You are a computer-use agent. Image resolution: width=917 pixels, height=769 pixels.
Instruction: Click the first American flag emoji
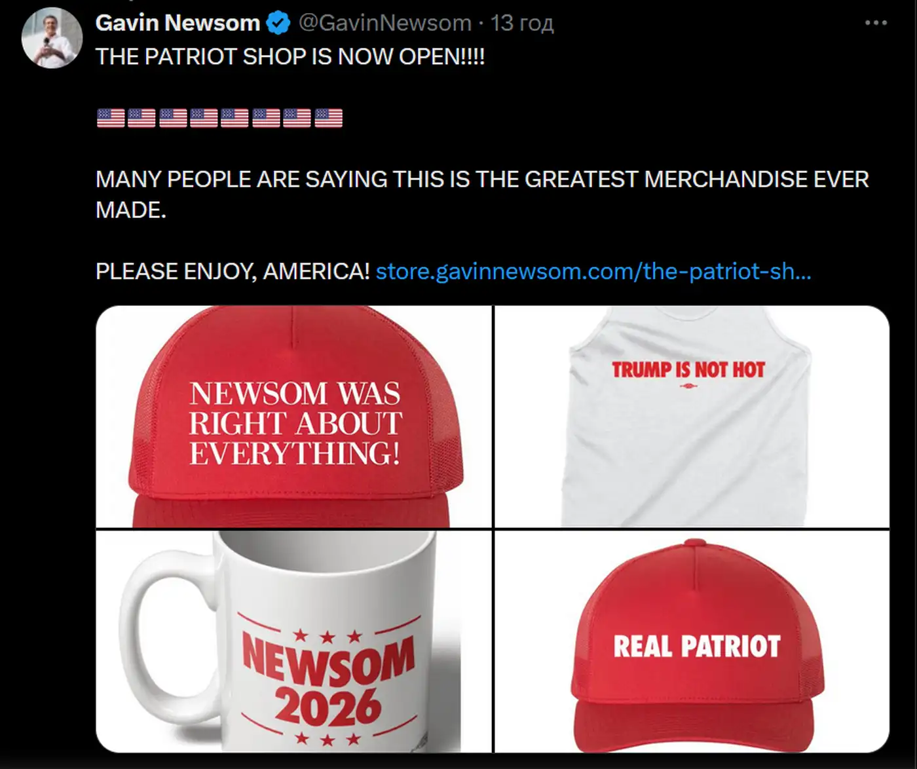pos(111,118)
